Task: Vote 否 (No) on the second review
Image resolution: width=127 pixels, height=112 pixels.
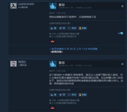Action: [62, 95]
